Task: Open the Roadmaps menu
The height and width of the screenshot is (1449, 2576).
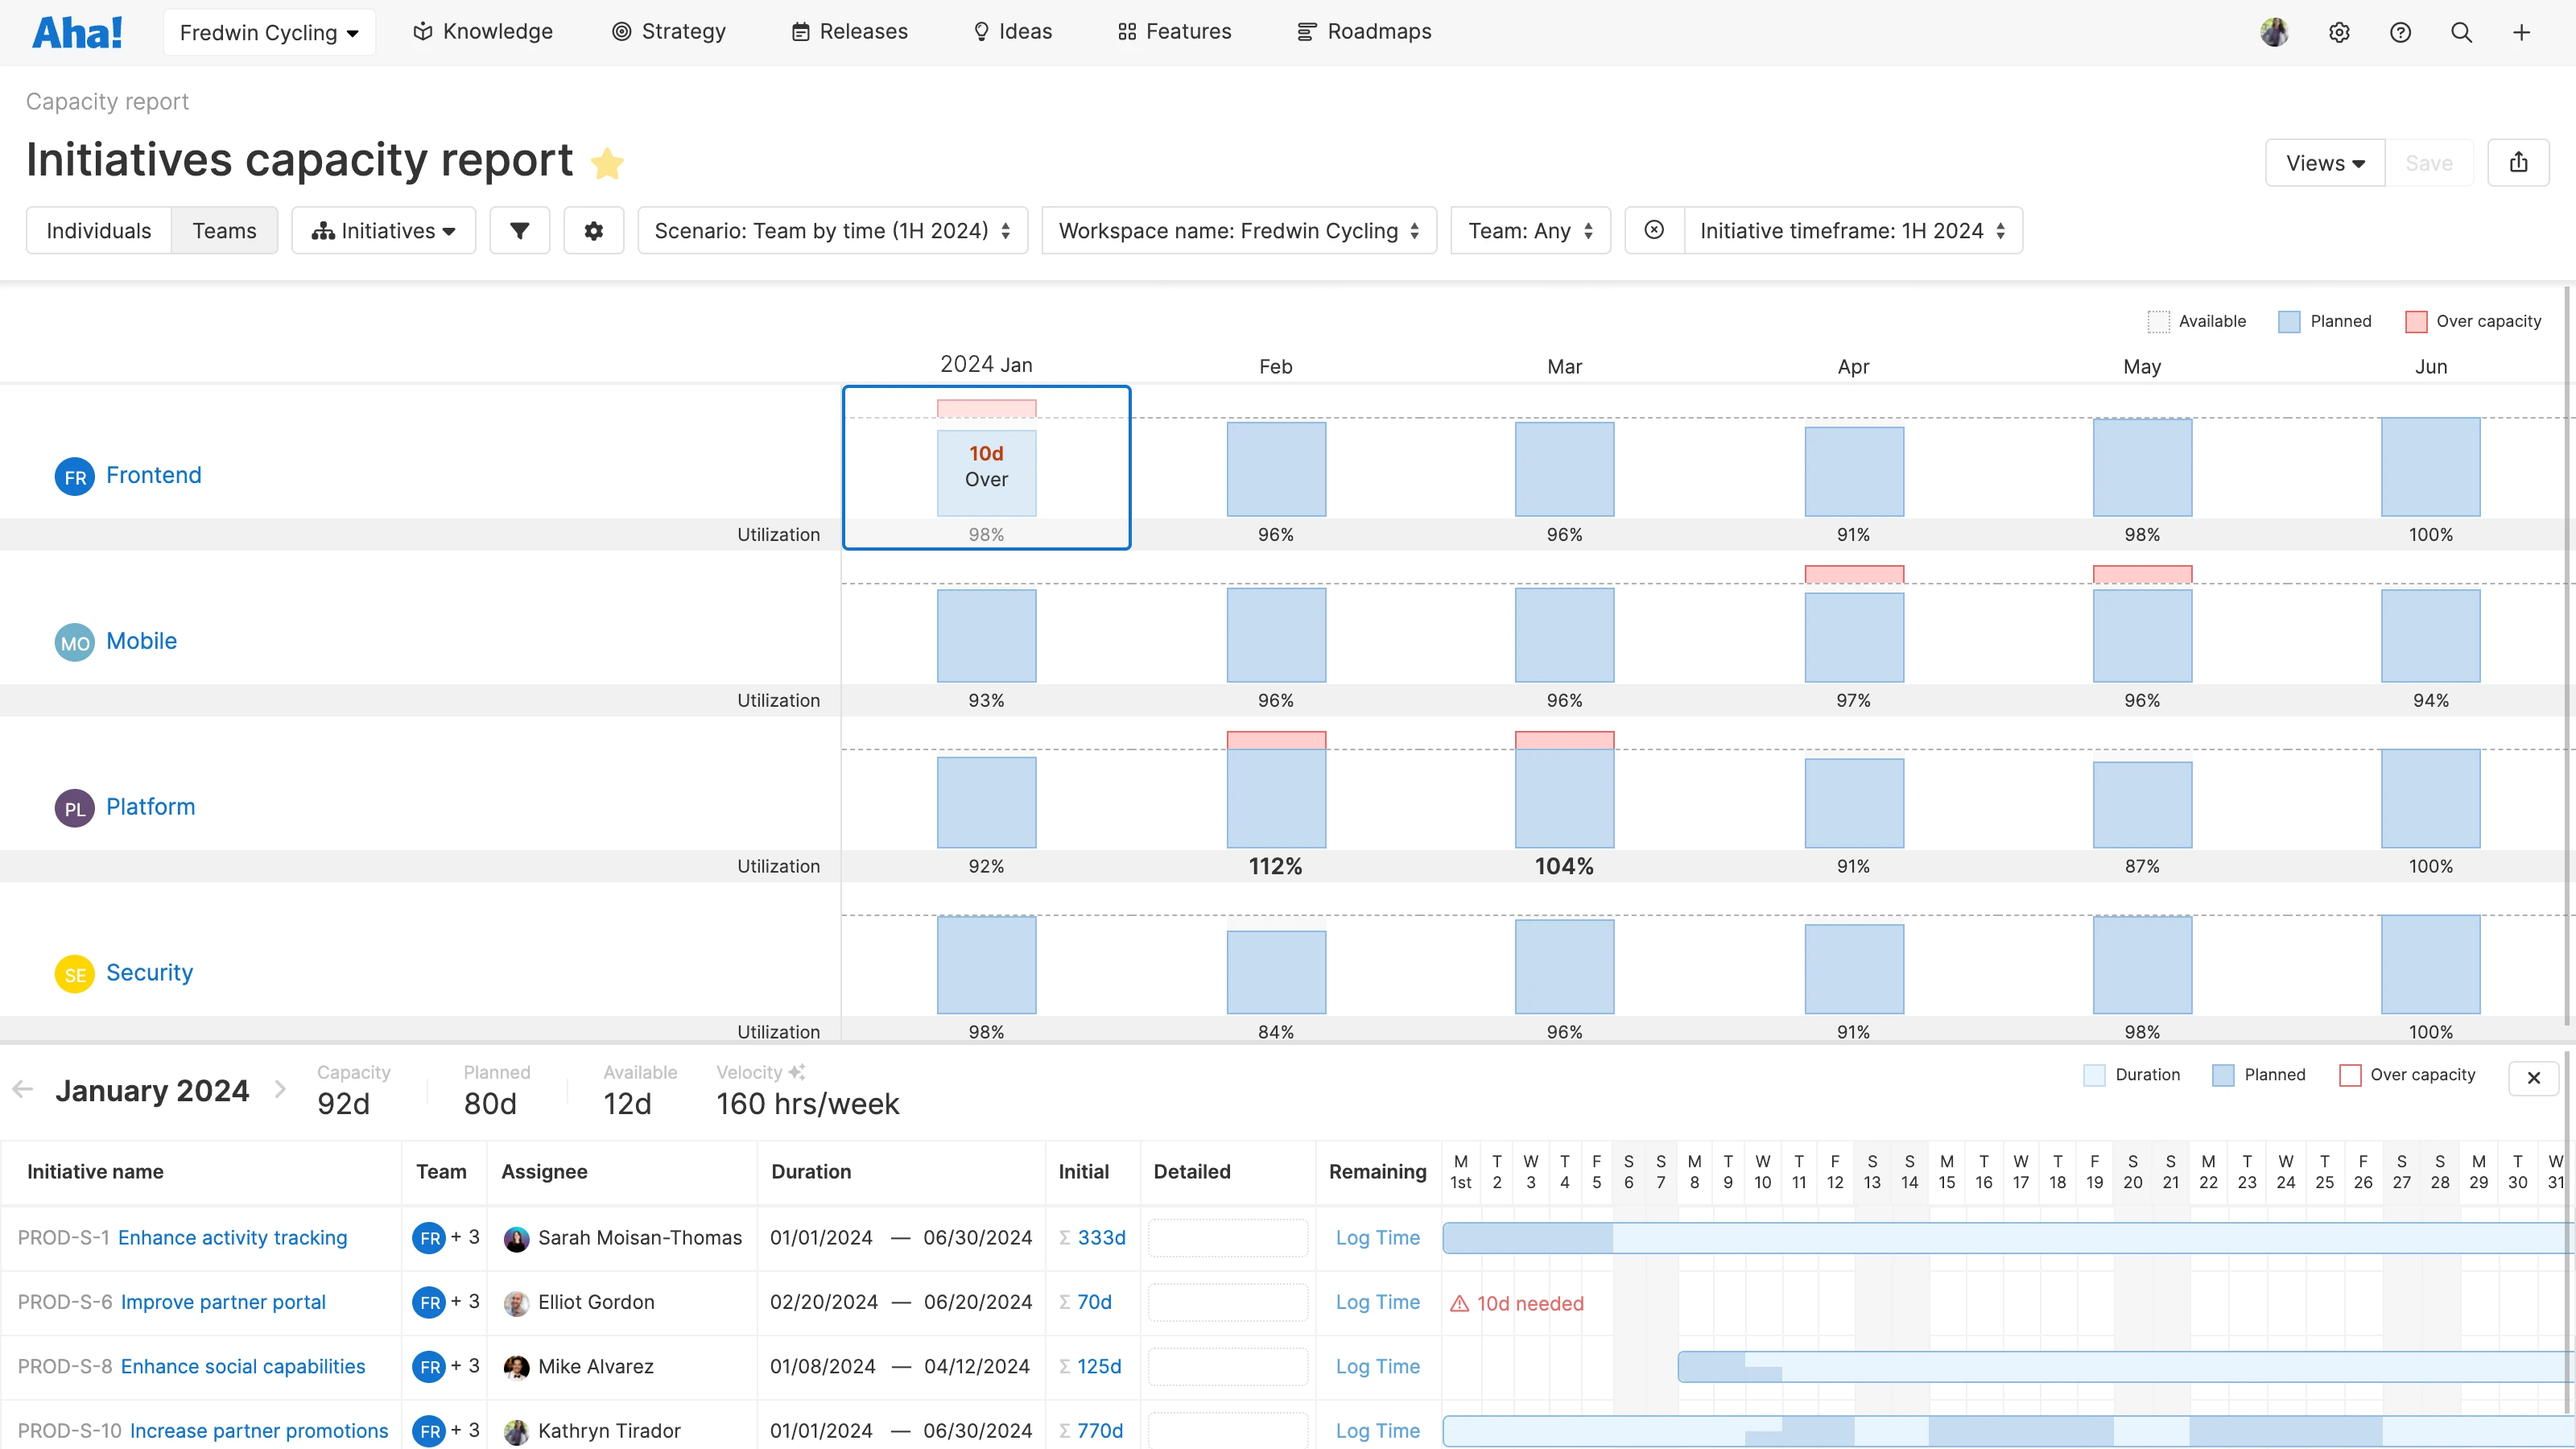Action: (x=1364, y=32)
